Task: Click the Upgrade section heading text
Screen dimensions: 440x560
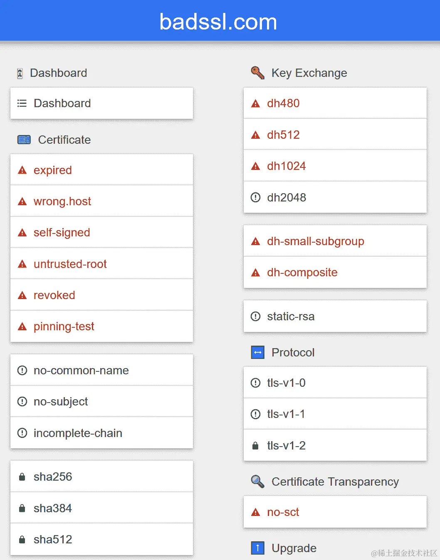Action: tap(294, 548)
